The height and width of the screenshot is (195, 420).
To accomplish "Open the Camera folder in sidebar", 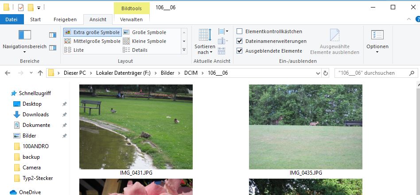I will (x=31, y=168).
